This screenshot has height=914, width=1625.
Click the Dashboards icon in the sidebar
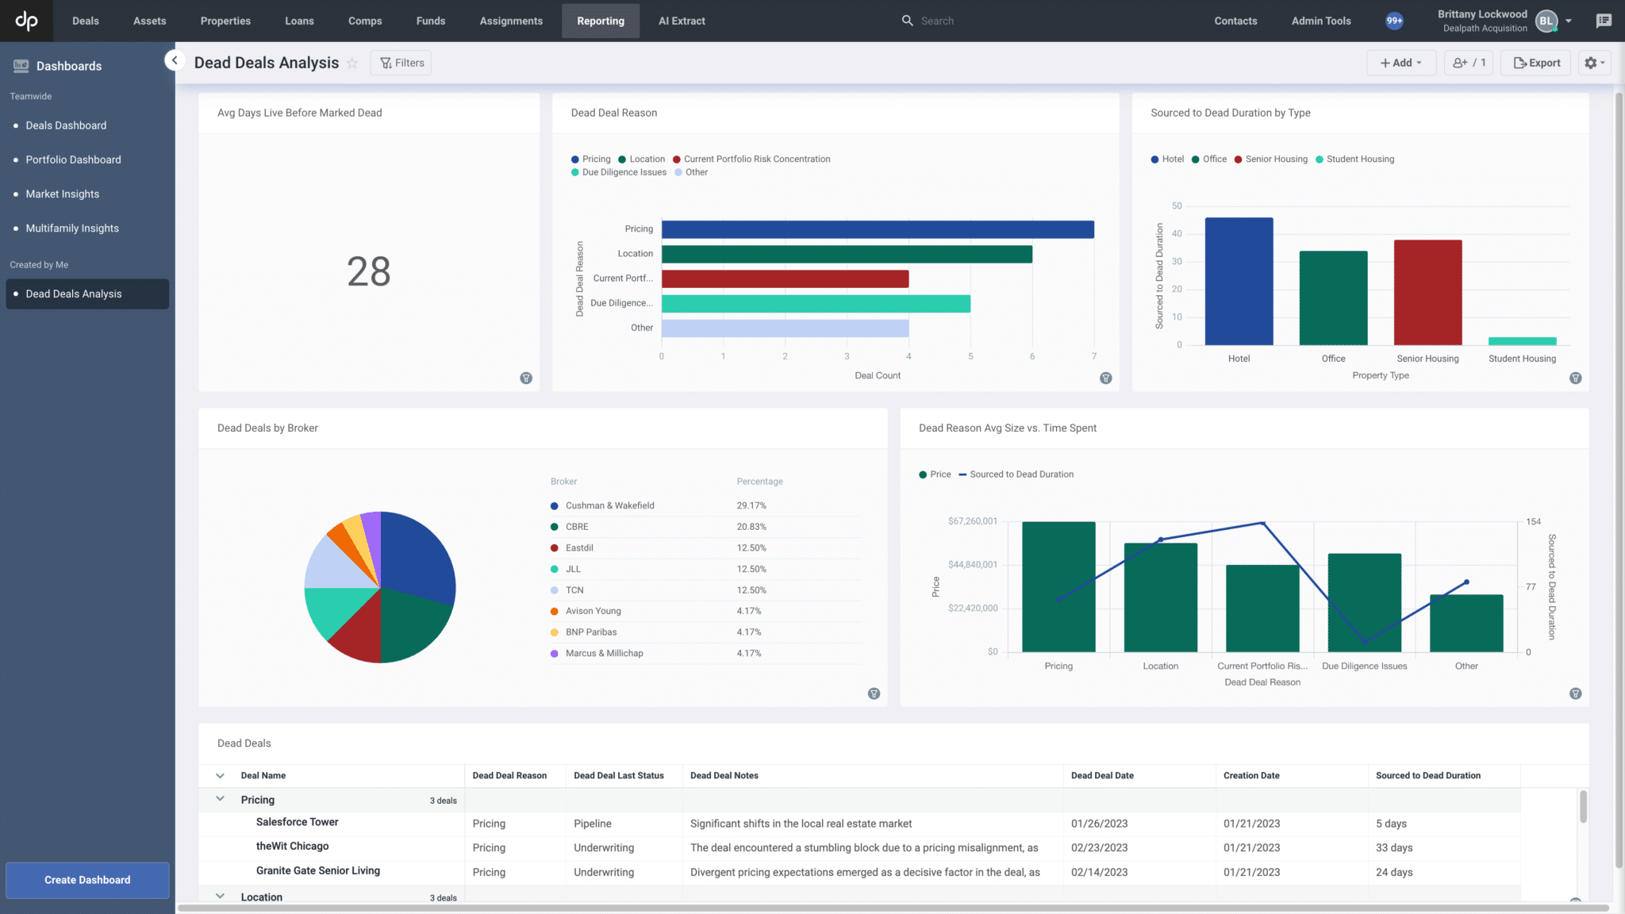[x=21, y=65]
